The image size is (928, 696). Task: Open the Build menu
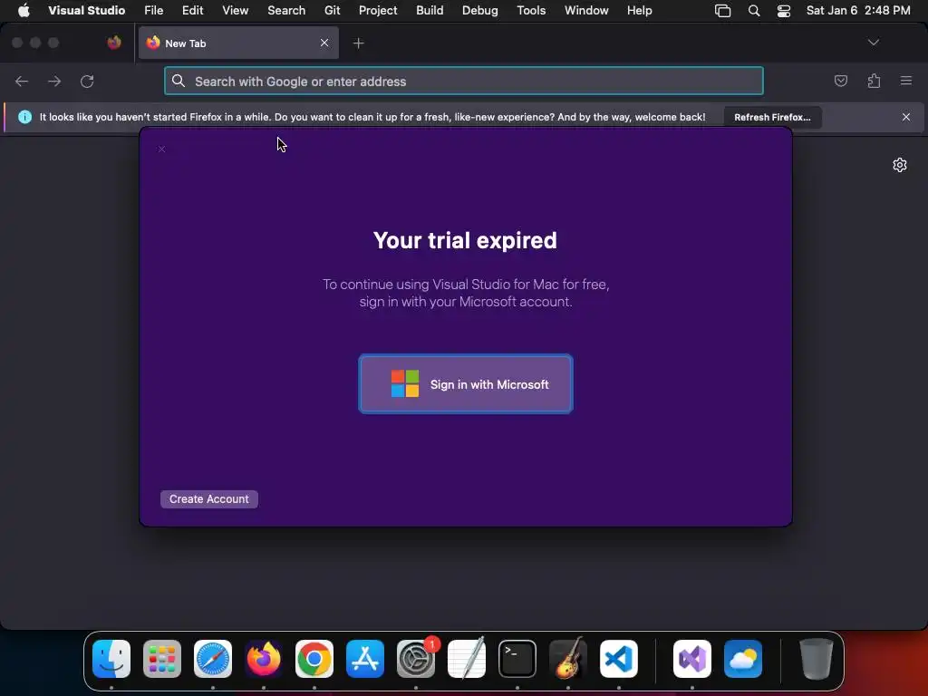(x=430, y=11)
